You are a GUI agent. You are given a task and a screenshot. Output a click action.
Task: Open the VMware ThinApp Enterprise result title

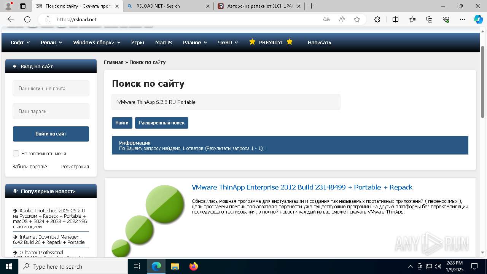click(302, 187)
